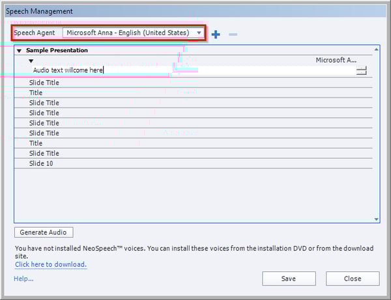Select the Sample Presentation title text
391x300 pixels.
(57, 50)
